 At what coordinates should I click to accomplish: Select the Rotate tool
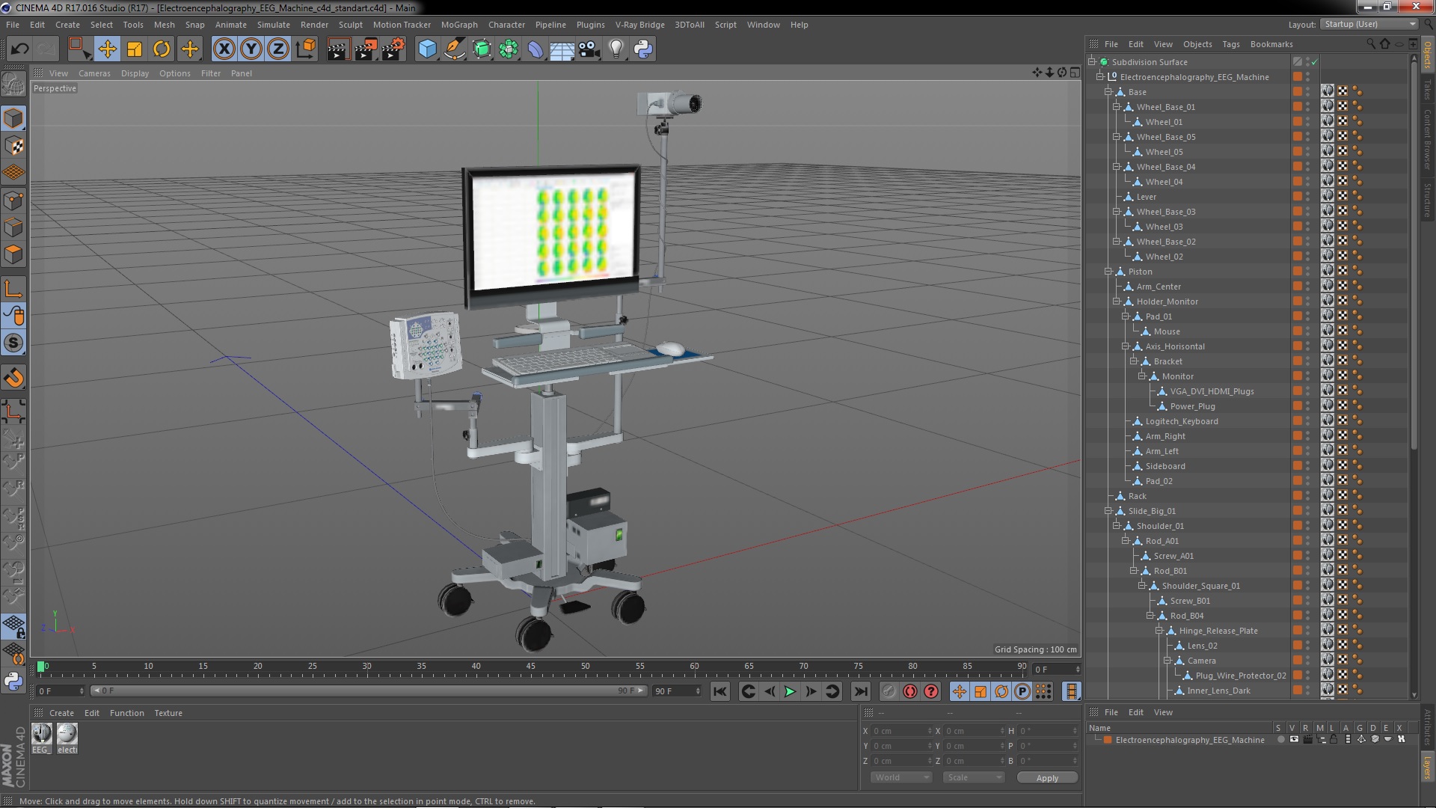click(x=162, y=49)
